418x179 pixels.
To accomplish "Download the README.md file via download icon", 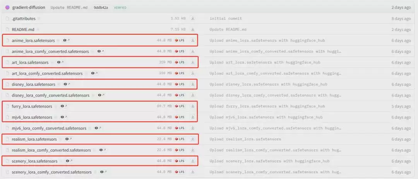I will coord(193,29).
